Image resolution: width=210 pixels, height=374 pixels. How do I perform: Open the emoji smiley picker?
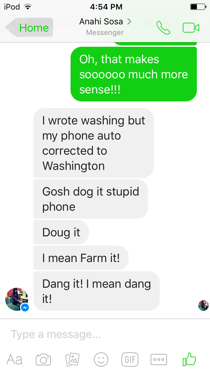tap(101, 360)
